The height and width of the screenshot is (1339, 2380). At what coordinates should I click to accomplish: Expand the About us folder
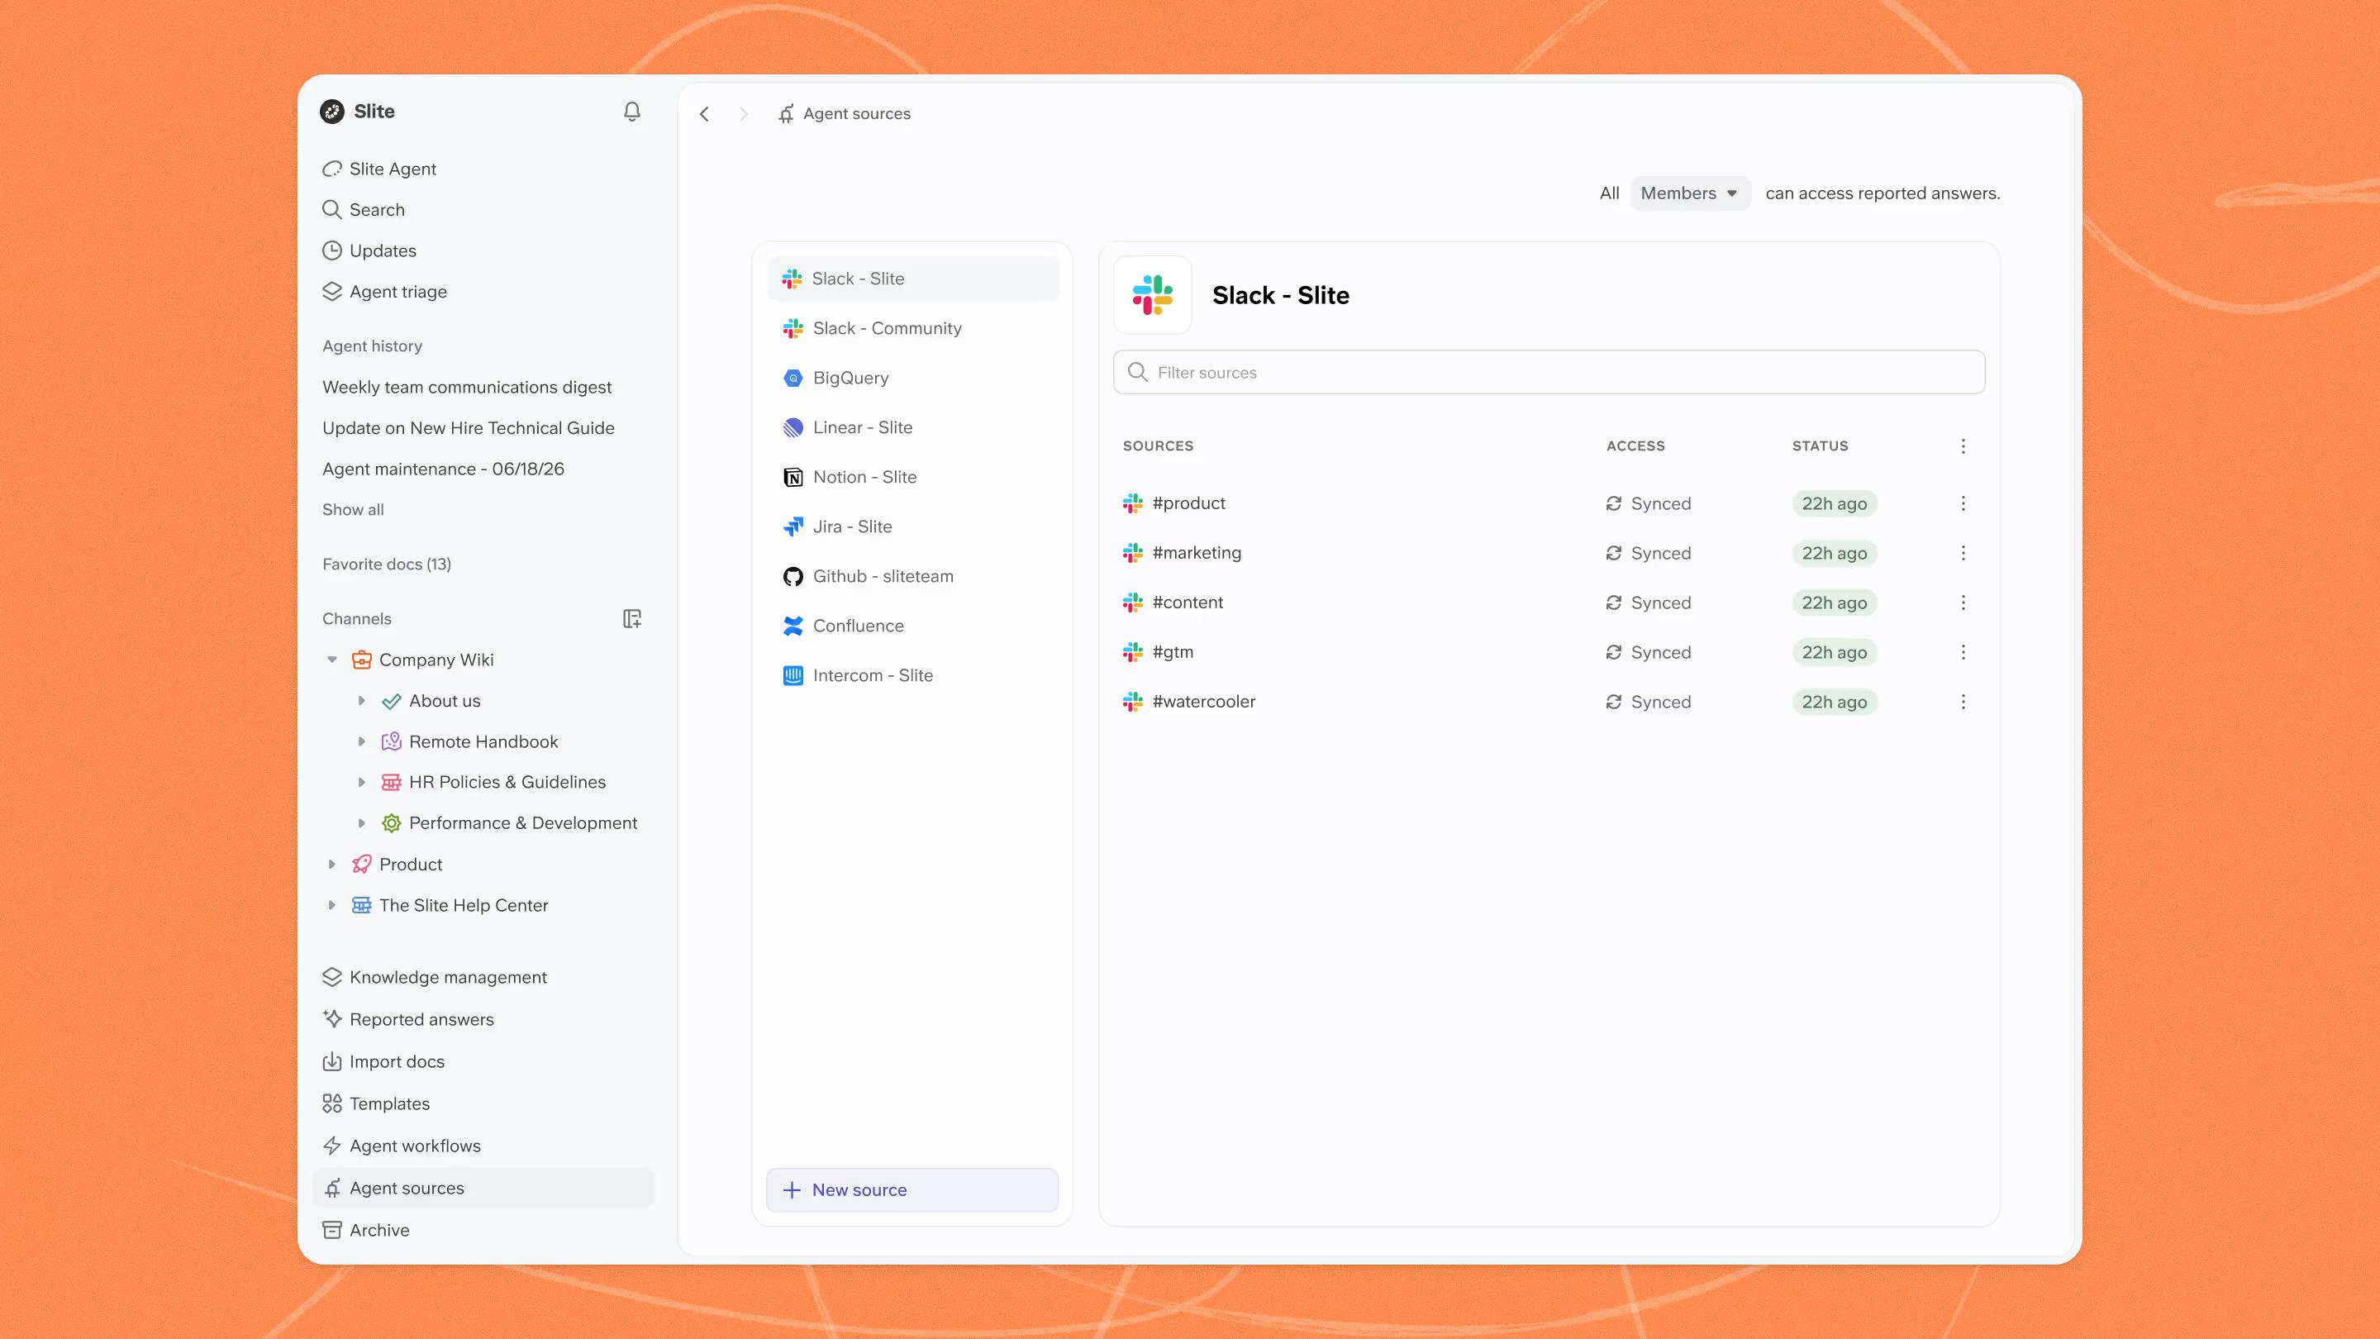point(362,702)
